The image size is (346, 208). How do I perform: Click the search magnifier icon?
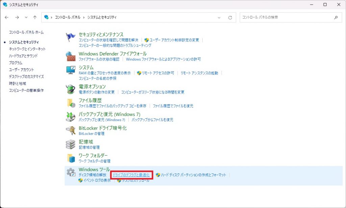click(336, 17)
